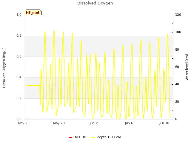Screen dimensions: 191x143
Task: Click the 0.2 left axis tick label
Action: coord(19,98)
